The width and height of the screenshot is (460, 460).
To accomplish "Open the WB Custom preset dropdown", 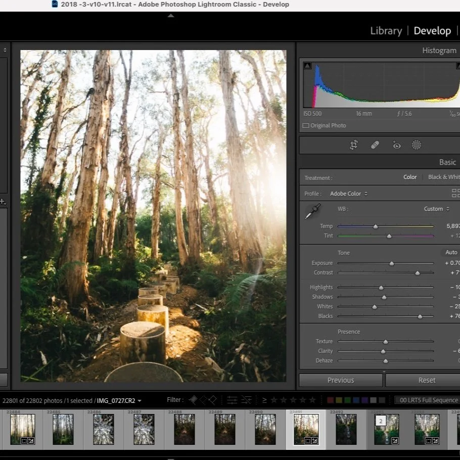I will coord(436,209).
